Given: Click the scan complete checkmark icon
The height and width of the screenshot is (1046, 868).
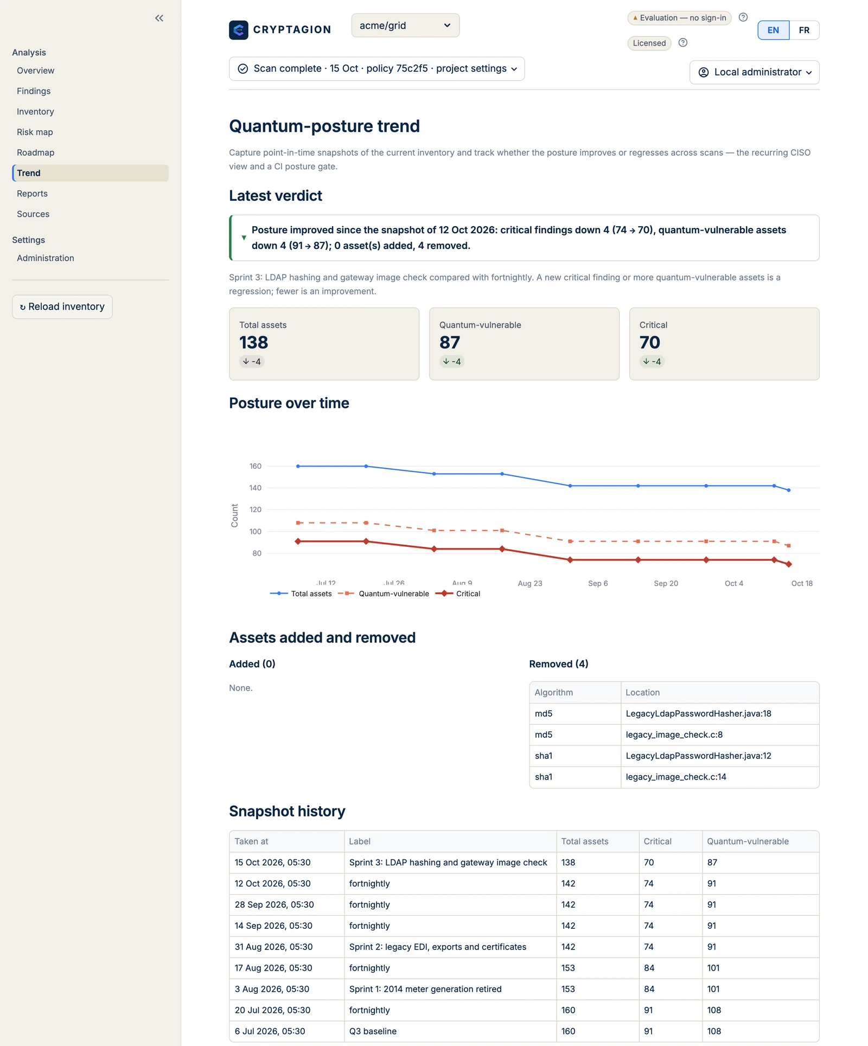Looking at the screenshot, I should click(x=243, y=69).
